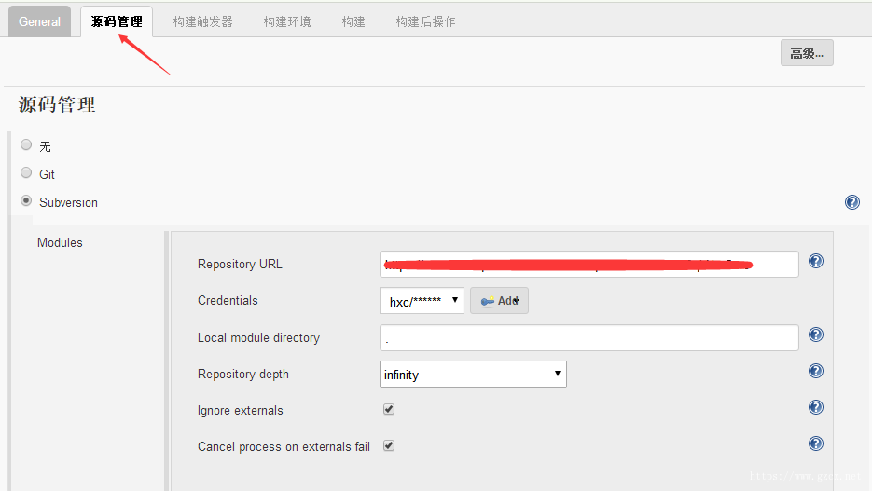Image resolution: width=872 pixels, height=491 pixels.
Task: Switch to the General tab
Action: tap(39, 21)
